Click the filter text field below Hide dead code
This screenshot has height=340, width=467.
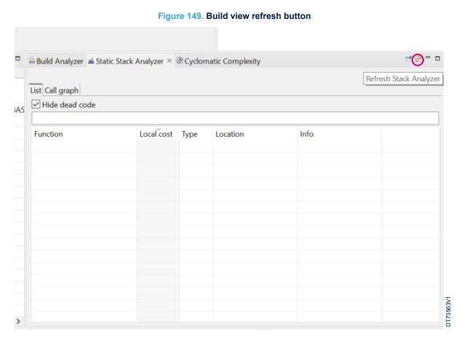pyautogui.click(x=235, y=118)
